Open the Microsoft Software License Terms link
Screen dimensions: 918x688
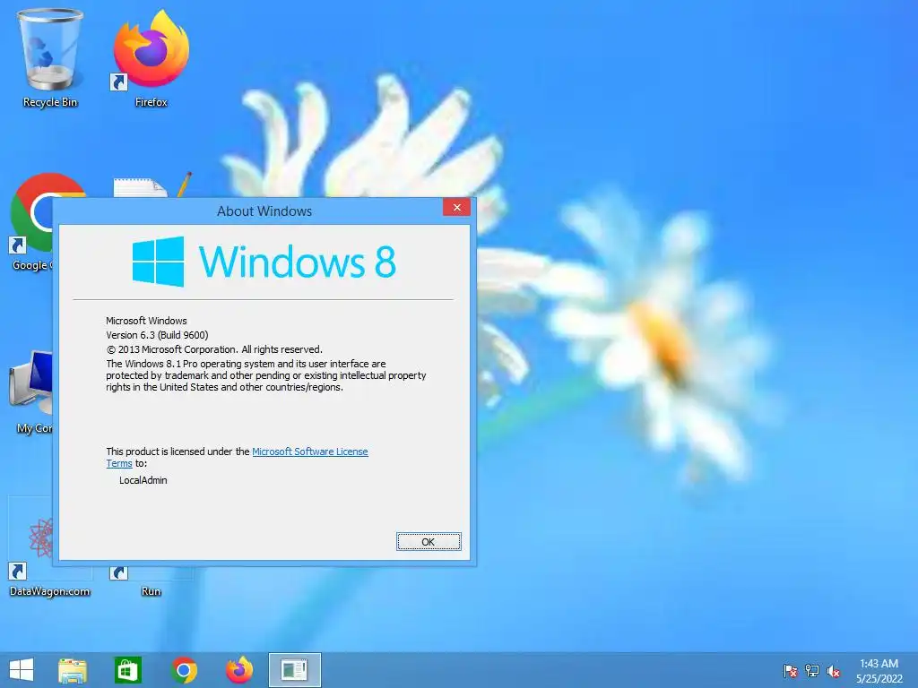pos(309,451)
